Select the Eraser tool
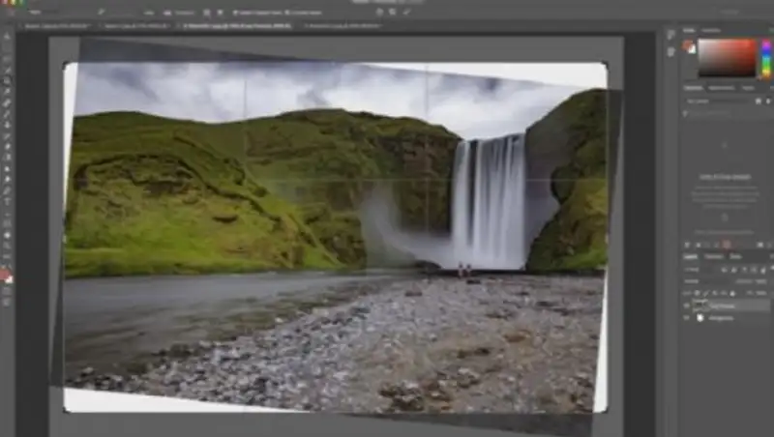 coord(7,147)
